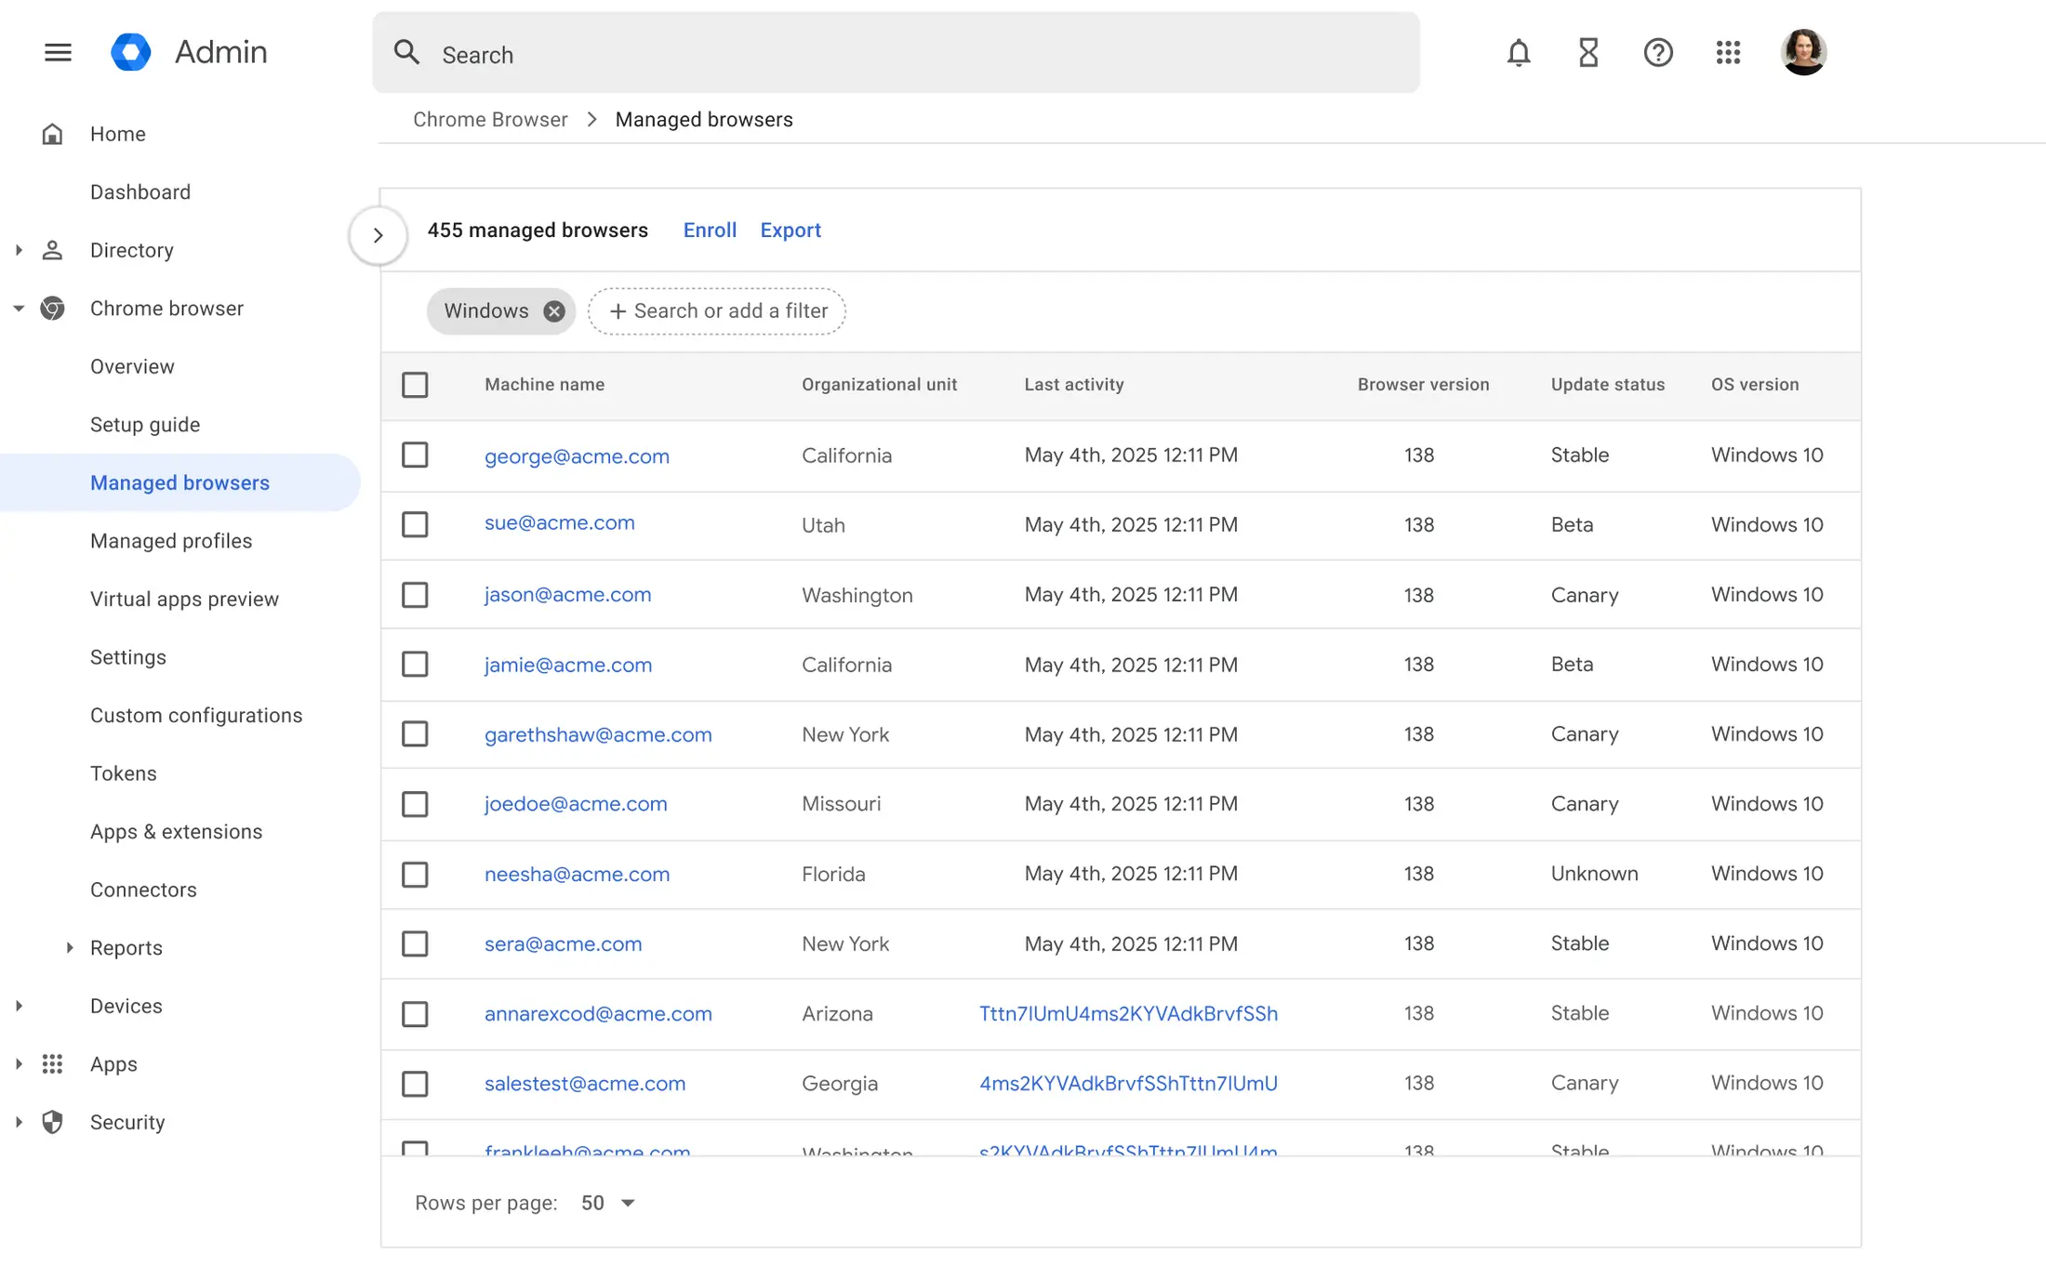
Task: Expand the Apps section arrow
Action: click(19, 1064)
